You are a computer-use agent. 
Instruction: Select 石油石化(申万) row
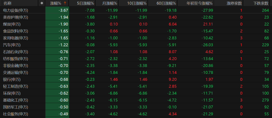click(x=136, y=52)
